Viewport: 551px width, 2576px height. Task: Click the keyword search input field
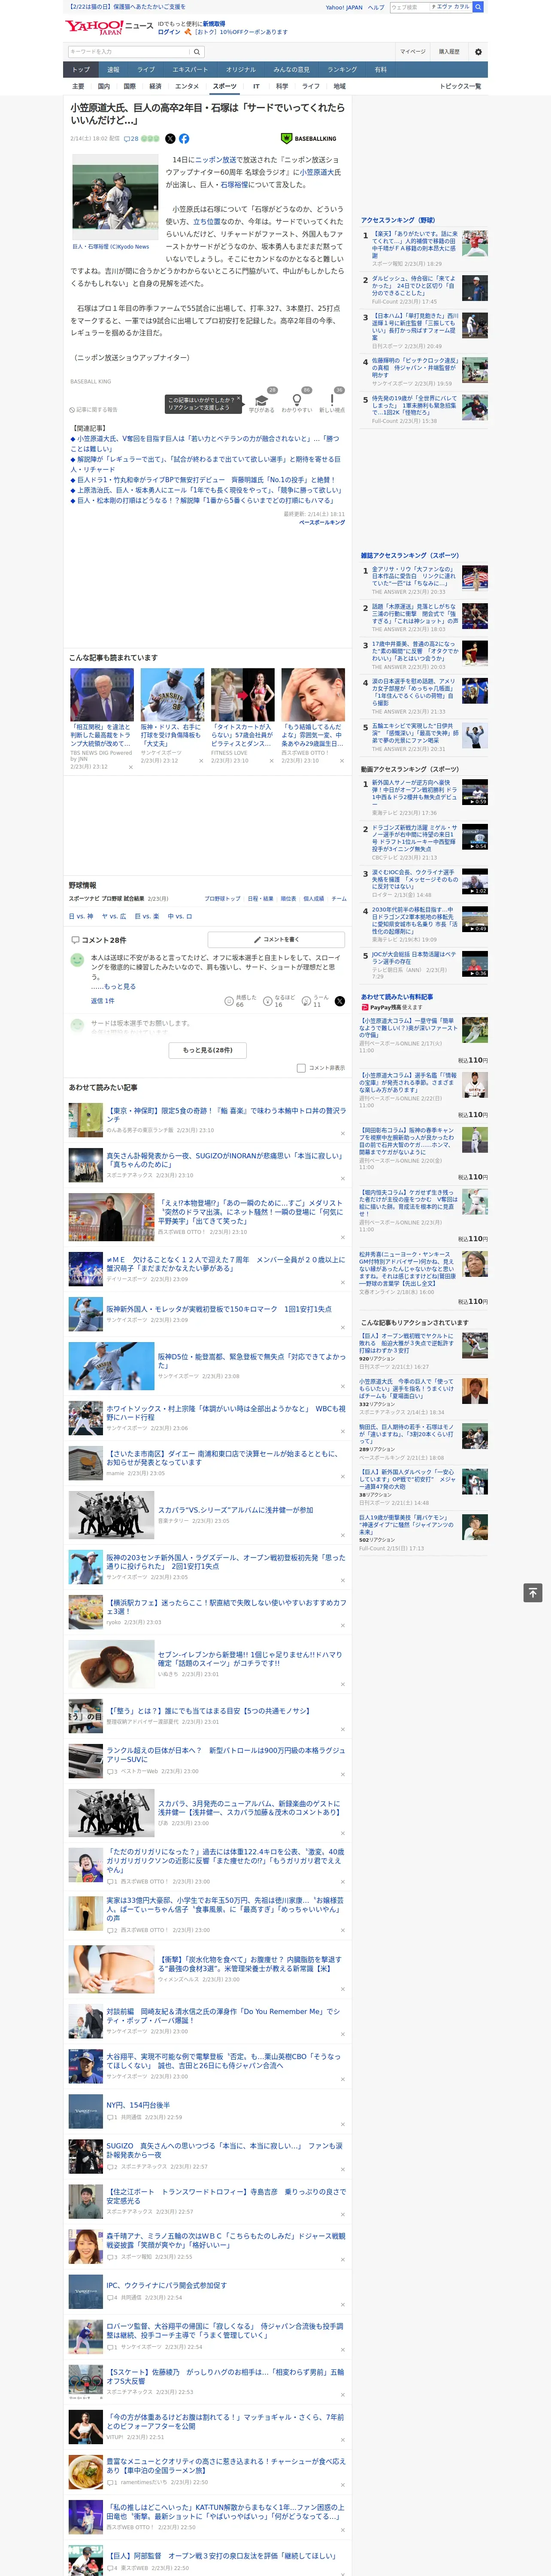click(x=129, y=51)
